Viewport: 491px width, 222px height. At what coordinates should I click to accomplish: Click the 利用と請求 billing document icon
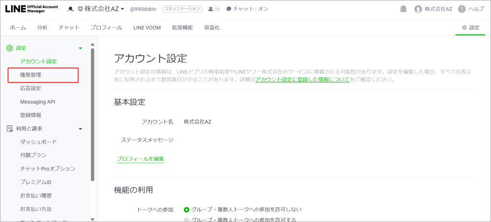(x=9, y=128)
